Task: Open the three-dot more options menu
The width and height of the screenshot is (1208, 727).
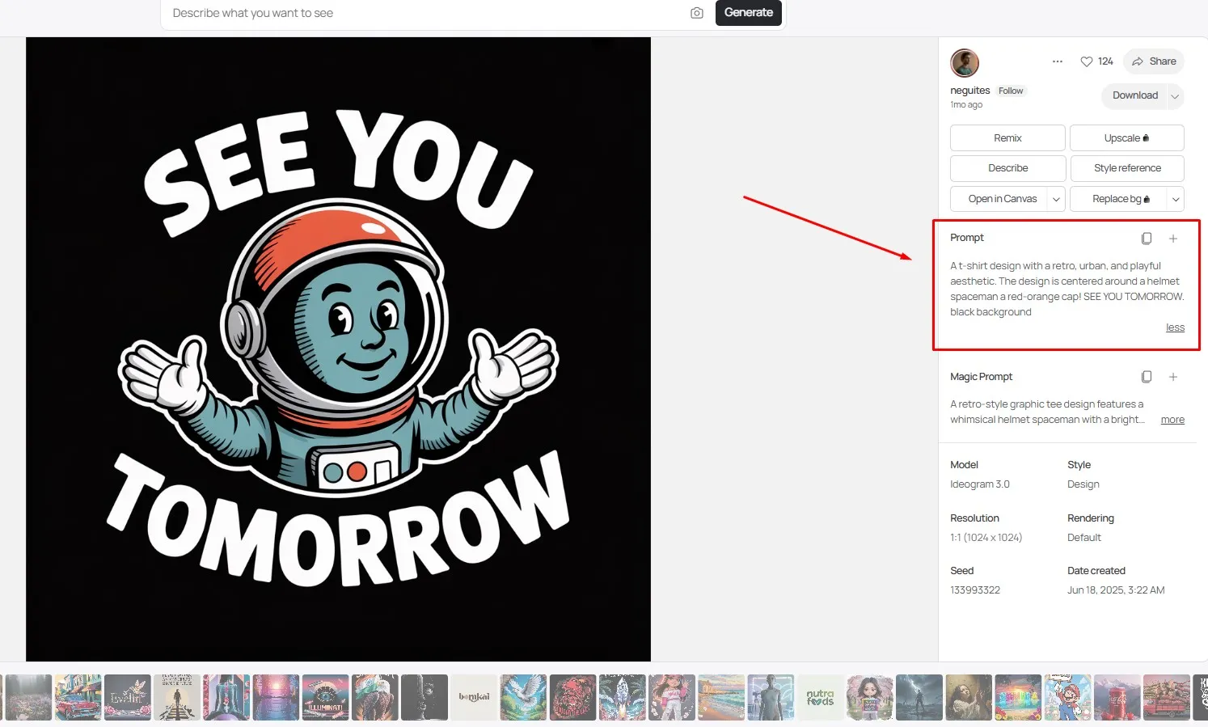Action: pyautogui.click(x=1057, y=61)
